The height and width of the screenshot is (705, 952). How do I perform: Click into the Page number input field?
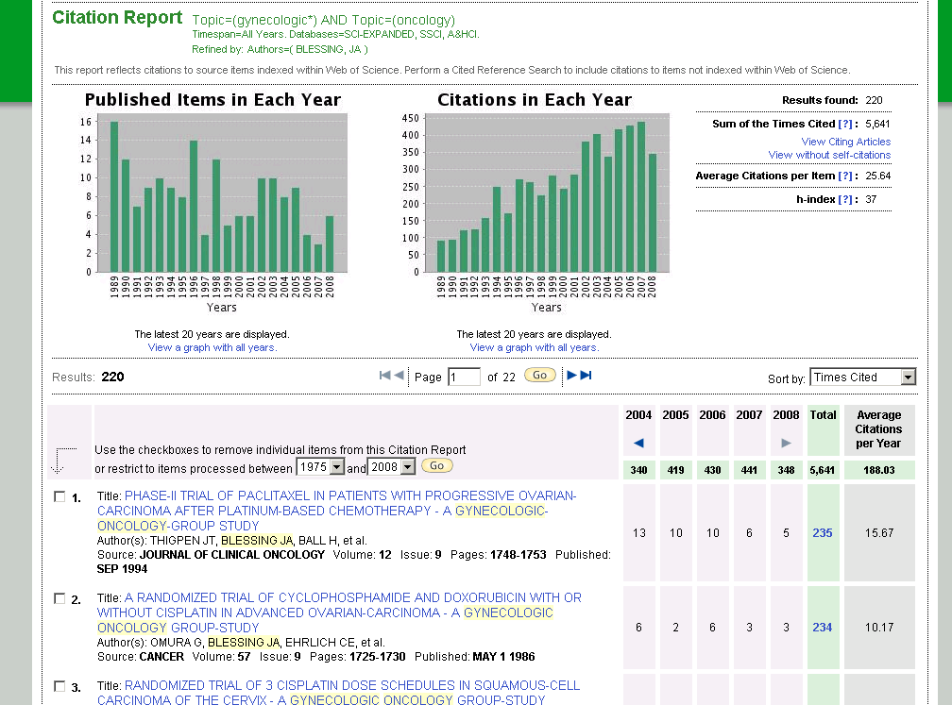464,377
